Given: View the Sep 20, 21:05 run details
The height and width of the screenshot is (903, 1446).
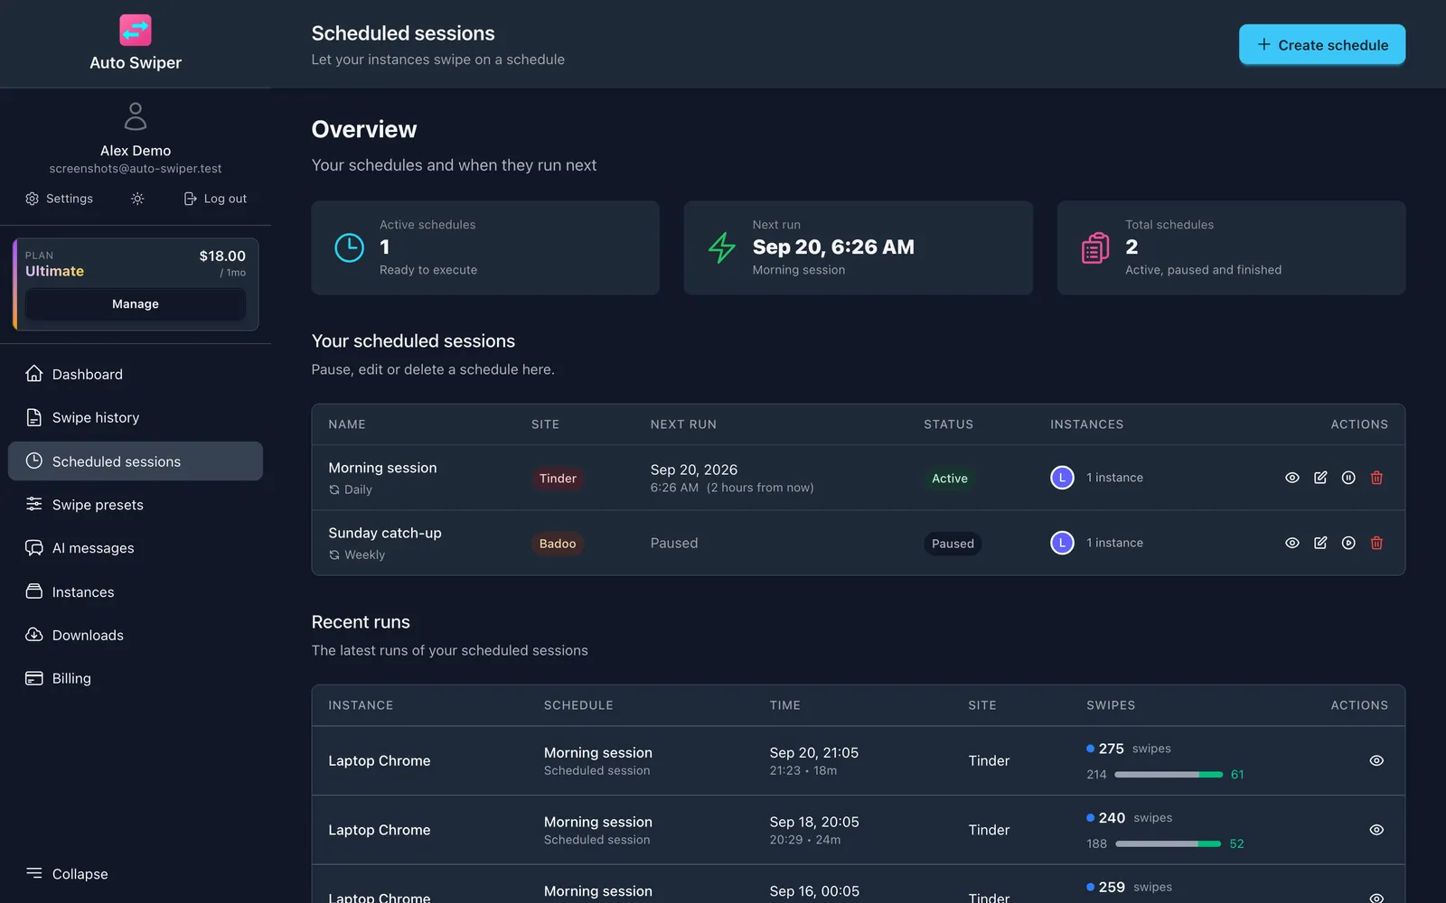Looking at the screenshot, I should click(x=1376, y=760).
